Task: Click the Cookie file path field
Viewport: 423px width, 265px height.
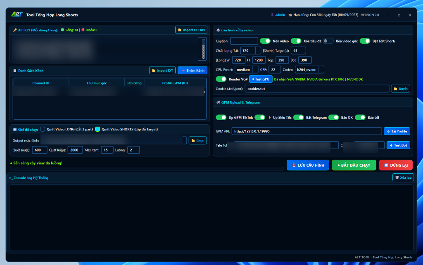Action: coord(317,89)
